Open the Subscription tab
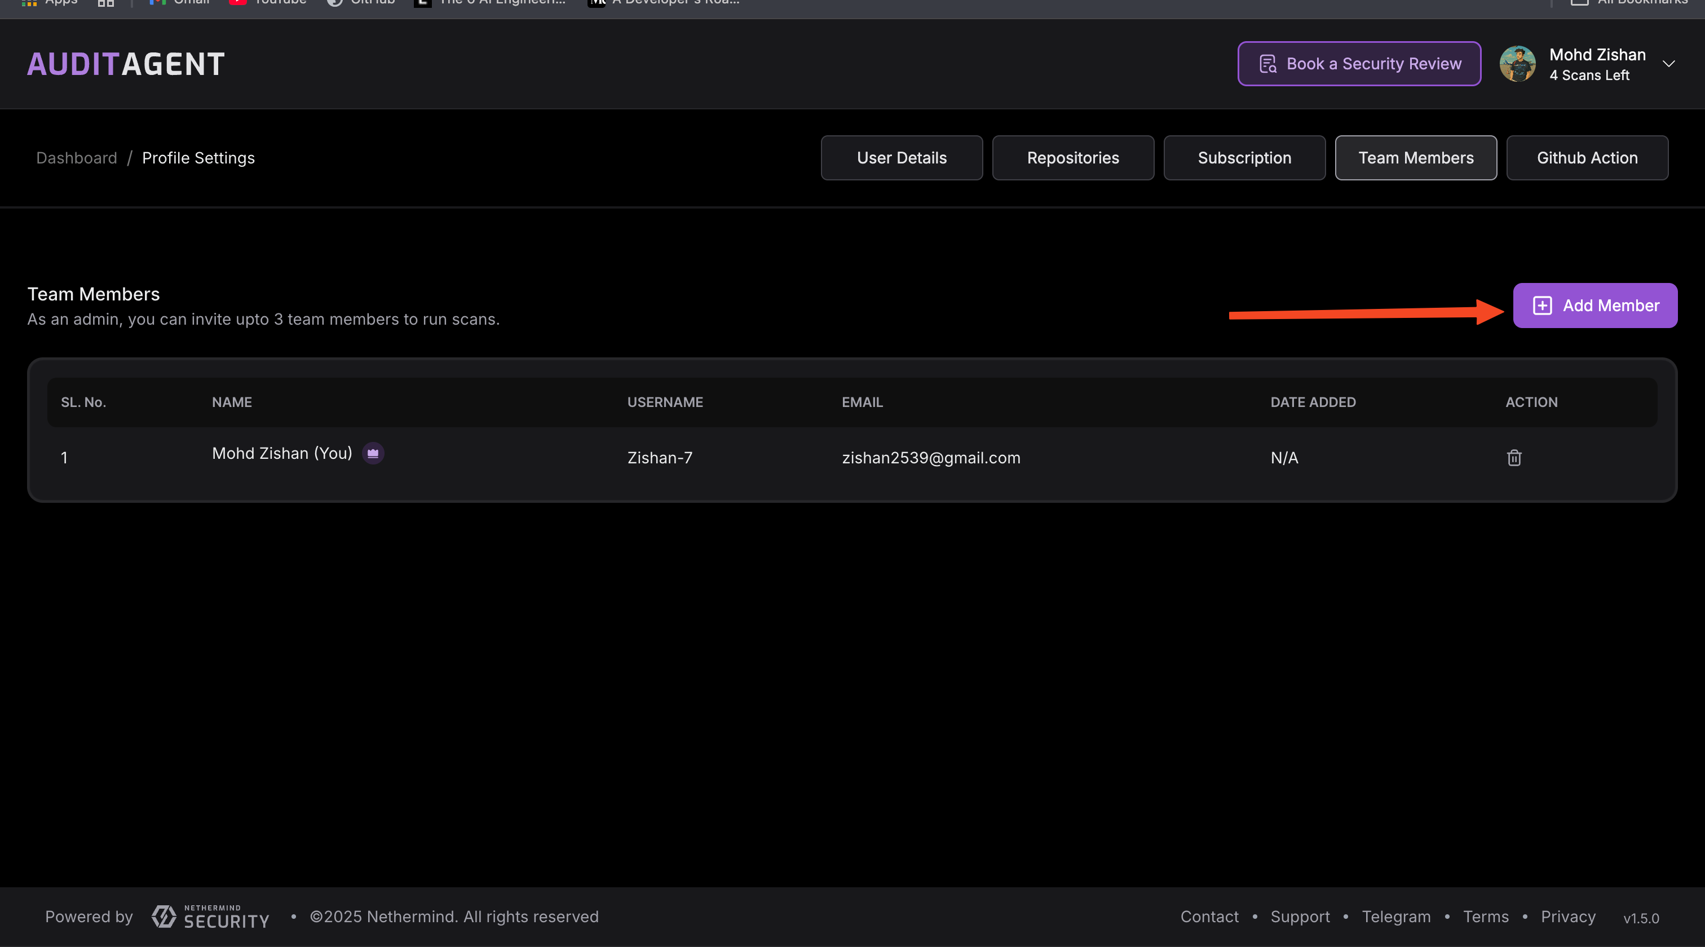Image resolution: width=1705 pixels, height=947 pixels. [x=1244, y=158]
